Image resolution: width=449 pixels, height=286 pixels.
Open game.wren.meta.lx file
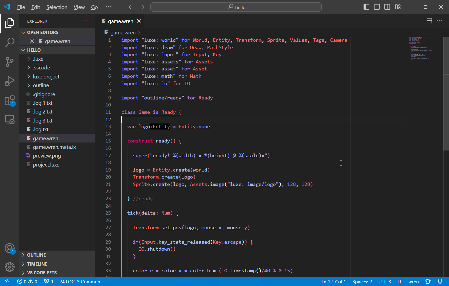[x=57, y=147]
